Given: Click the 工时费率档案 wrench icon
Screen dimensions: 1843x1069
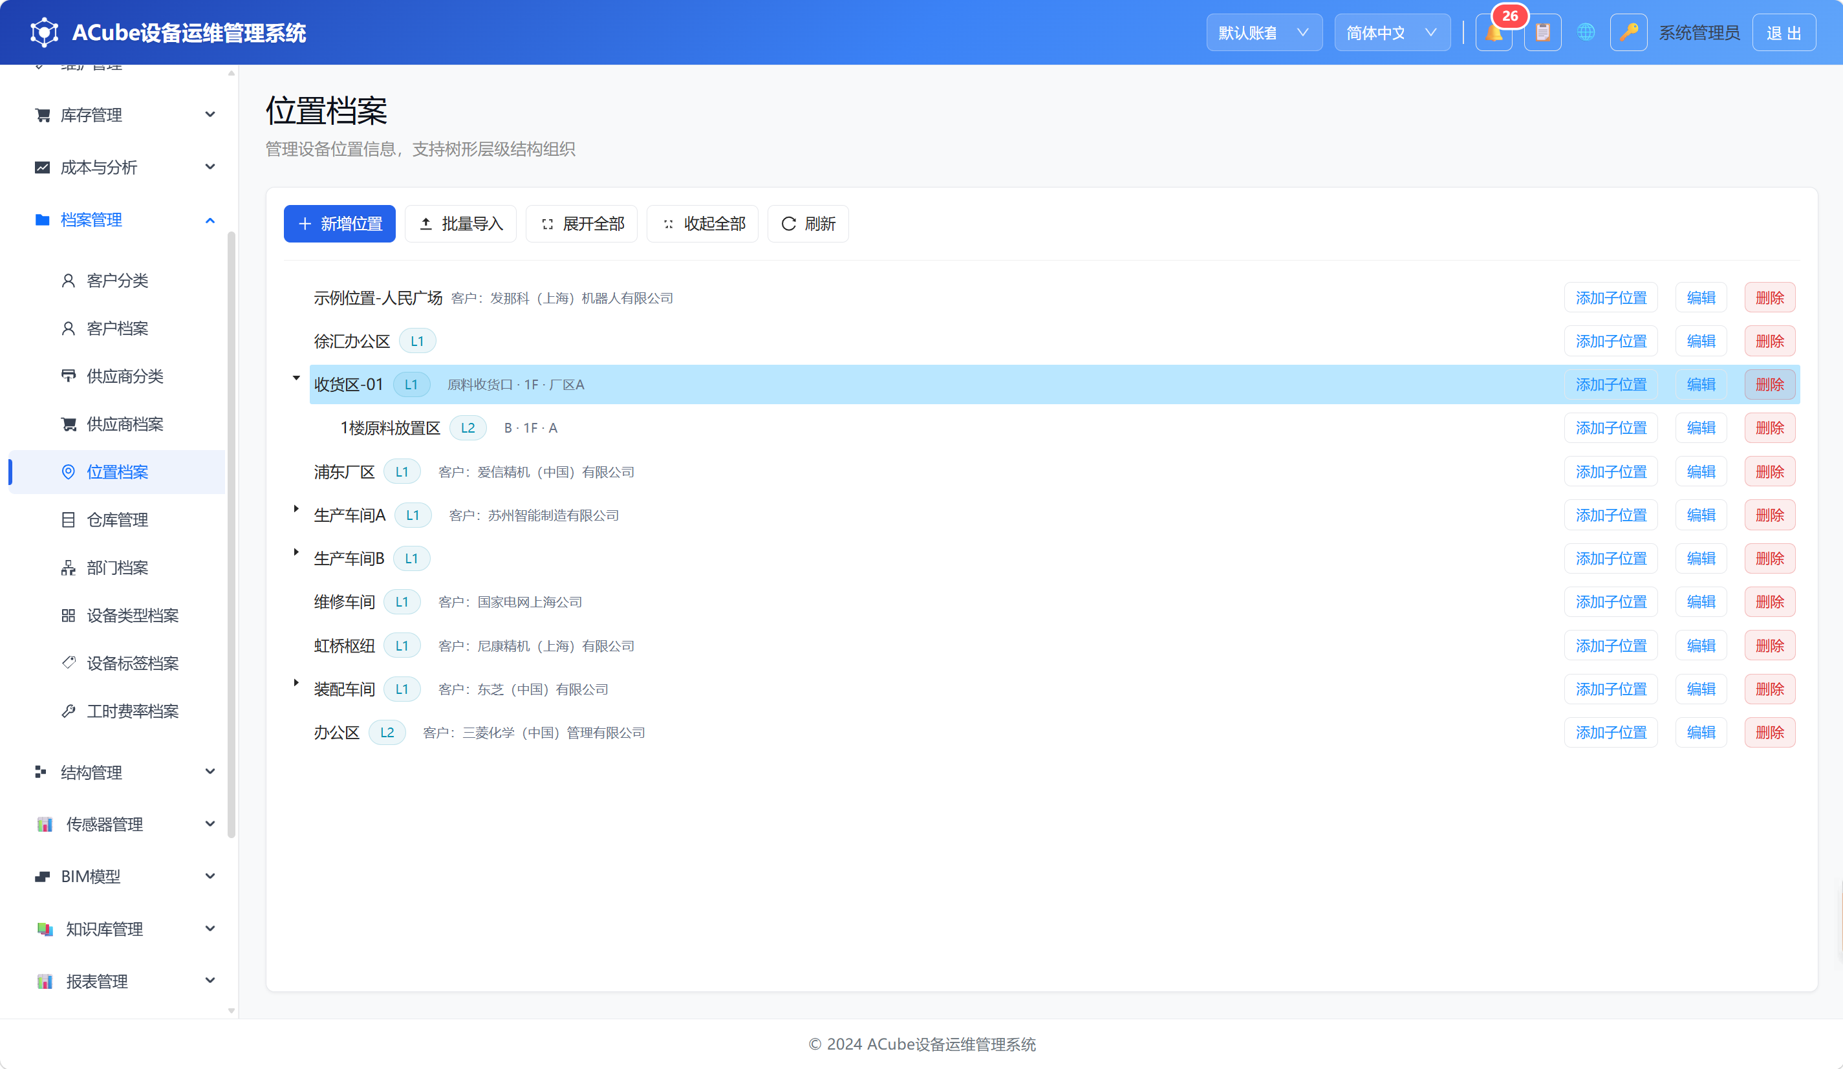Looking at the screenshot, I should click(68, 711).
